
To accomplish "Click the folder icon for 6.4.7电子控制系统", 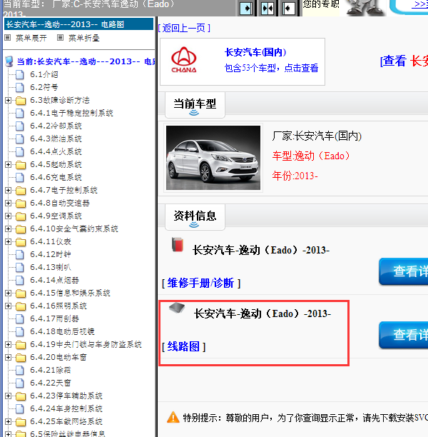I will coord(21,191).
